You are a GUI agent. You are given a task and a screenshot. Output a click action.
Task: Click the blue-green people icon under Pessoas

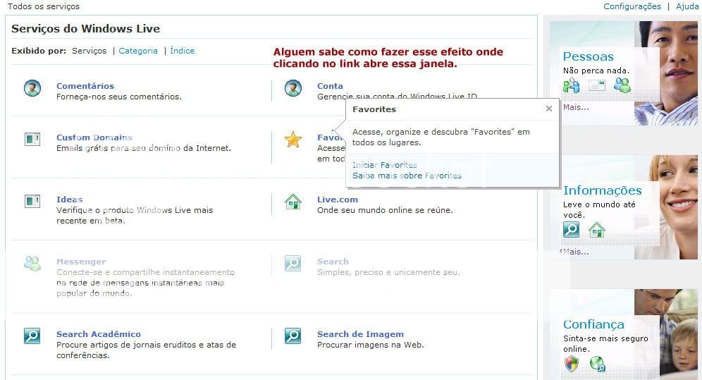[x=572, y=85]
